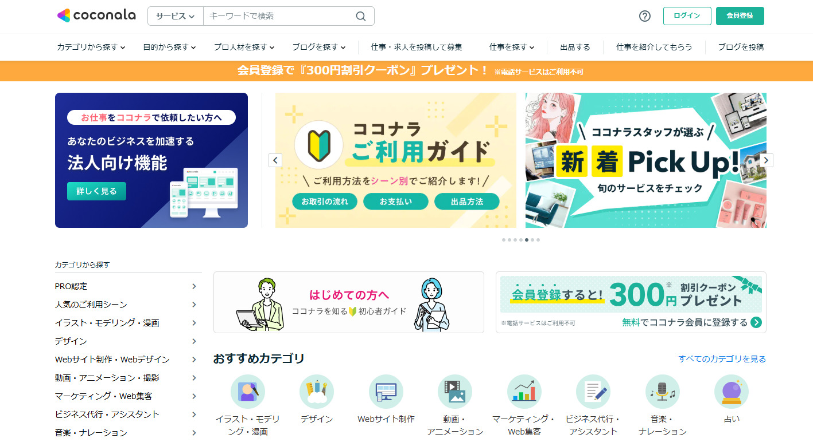Image resolution: width=813 pixels, height=446 pixels.
Task: Expand the 目的から探す menu
Action: 169,47
